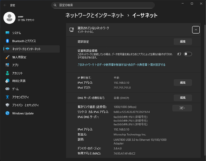Viewport: 206px width, 161px height.
Task: Click the privacy shield icon
Action: click(7, 105)
